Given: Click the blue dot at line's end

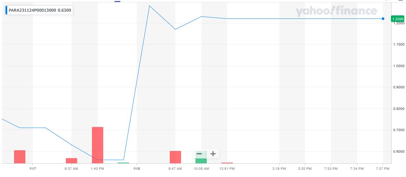Looking at the screenshot, I should coord(383,19).
